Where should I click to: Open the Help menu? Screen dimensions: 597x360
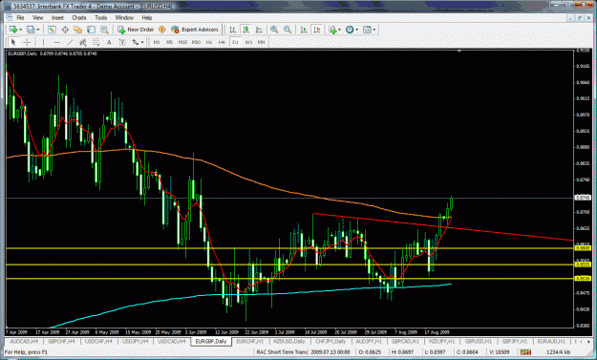(x=146, y=17)
